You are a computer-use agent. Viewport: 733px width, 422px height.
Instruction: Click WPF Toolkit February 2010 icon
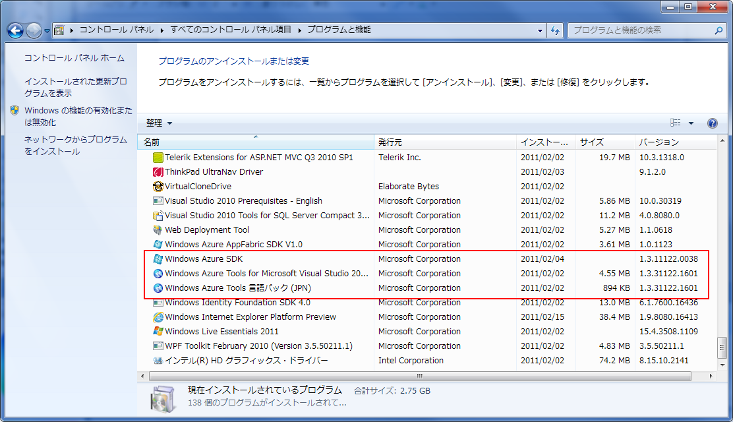pyautogui.click(x=158, y=346)
